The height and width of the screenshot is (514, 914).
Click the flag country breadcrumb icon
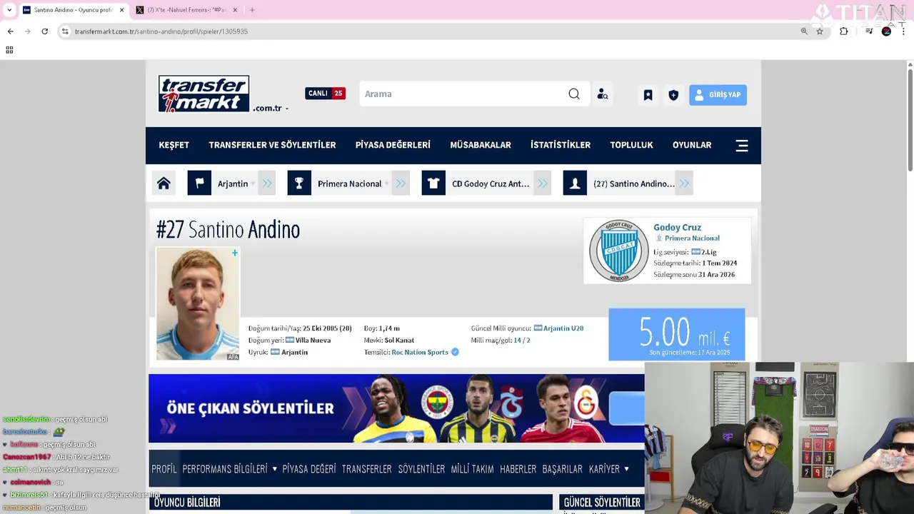click(199, 183)
